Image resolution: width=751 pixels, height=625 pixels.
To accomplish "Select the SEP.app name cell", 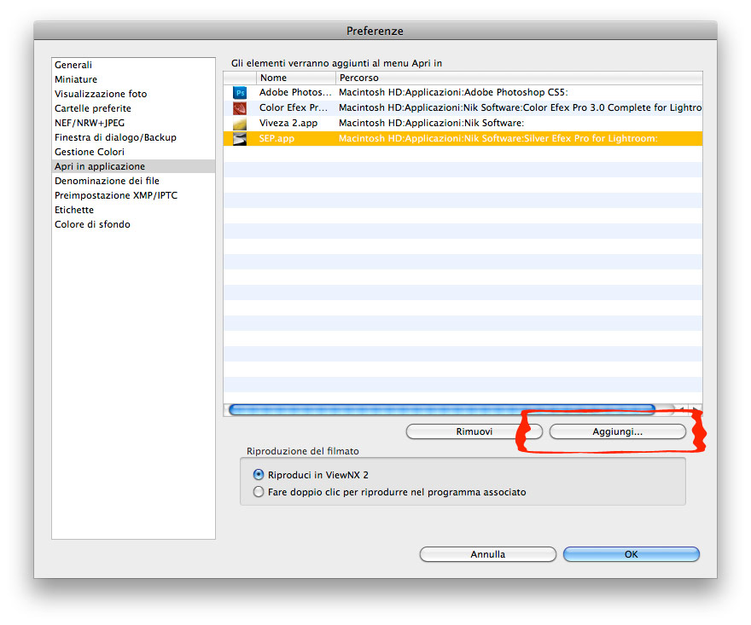I will [x=277, y=138].
